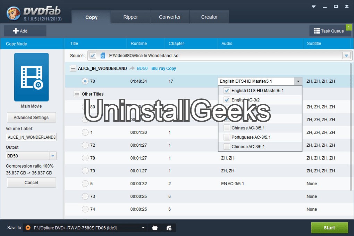Click the plus icon on Add button
354x236 pixels.
pos(16,31)
